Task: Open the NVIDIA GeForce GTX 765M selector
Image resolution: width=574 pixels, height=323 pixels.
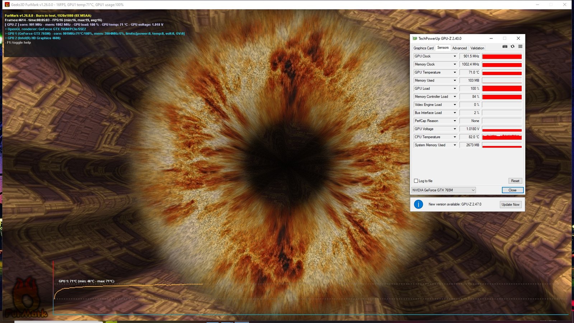Action: [x=443, y=190]
